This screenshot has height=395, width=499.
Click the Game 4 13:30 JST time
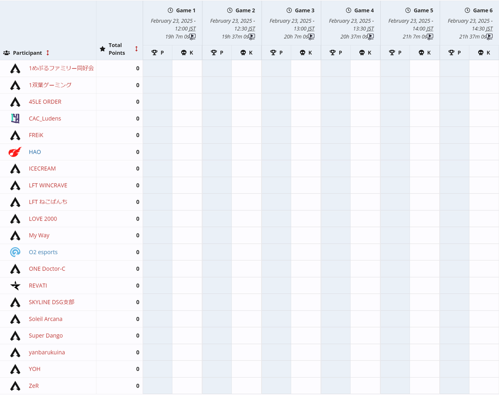(x=363, y=29)
